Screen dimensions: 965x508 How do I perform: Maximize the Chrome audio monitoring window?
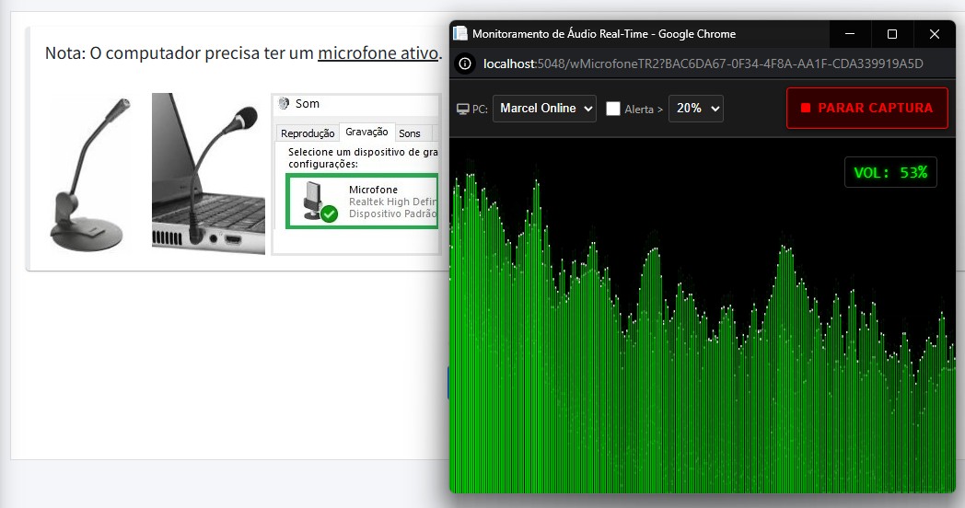[x=891, y=34]
